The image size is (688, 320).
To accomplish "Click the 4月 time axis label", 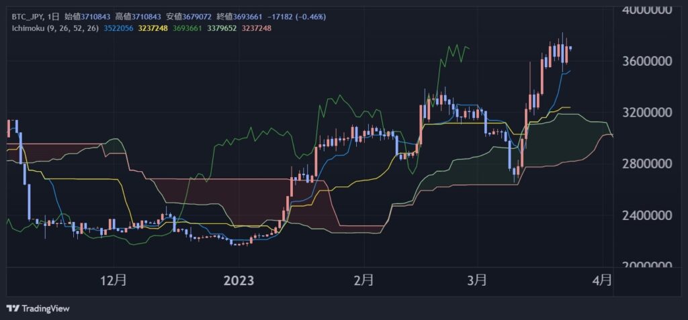I will [601, 280].
